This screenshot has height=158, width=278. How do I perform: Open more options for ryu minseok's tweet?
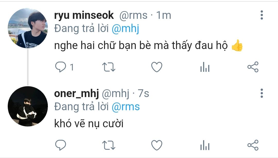pos(262,15)
